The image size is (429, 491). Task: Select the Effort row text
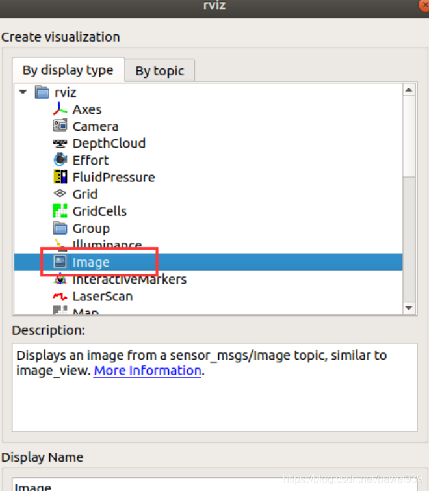coord(90,161)
